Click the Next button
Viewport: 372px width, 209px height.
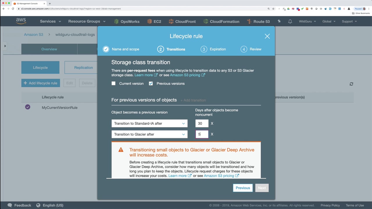click(x=262, y=188)
